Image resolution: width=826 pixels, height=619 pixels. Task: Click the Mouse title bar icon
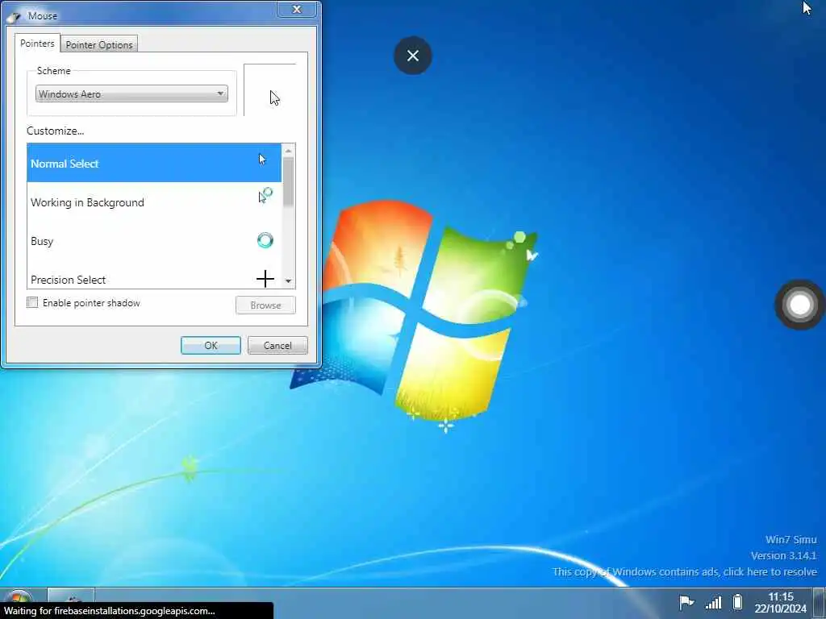[15, 16]
